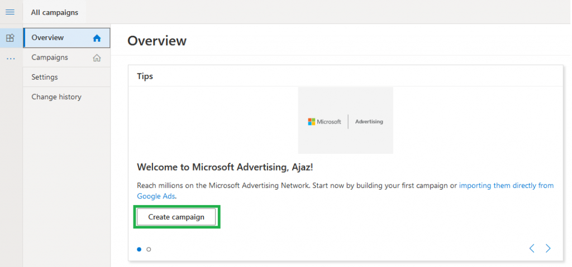Go to the previous tip with left chevron
The height and width of the screenshot is (267, 572).
pyautogui.click(x=532, y=249)
